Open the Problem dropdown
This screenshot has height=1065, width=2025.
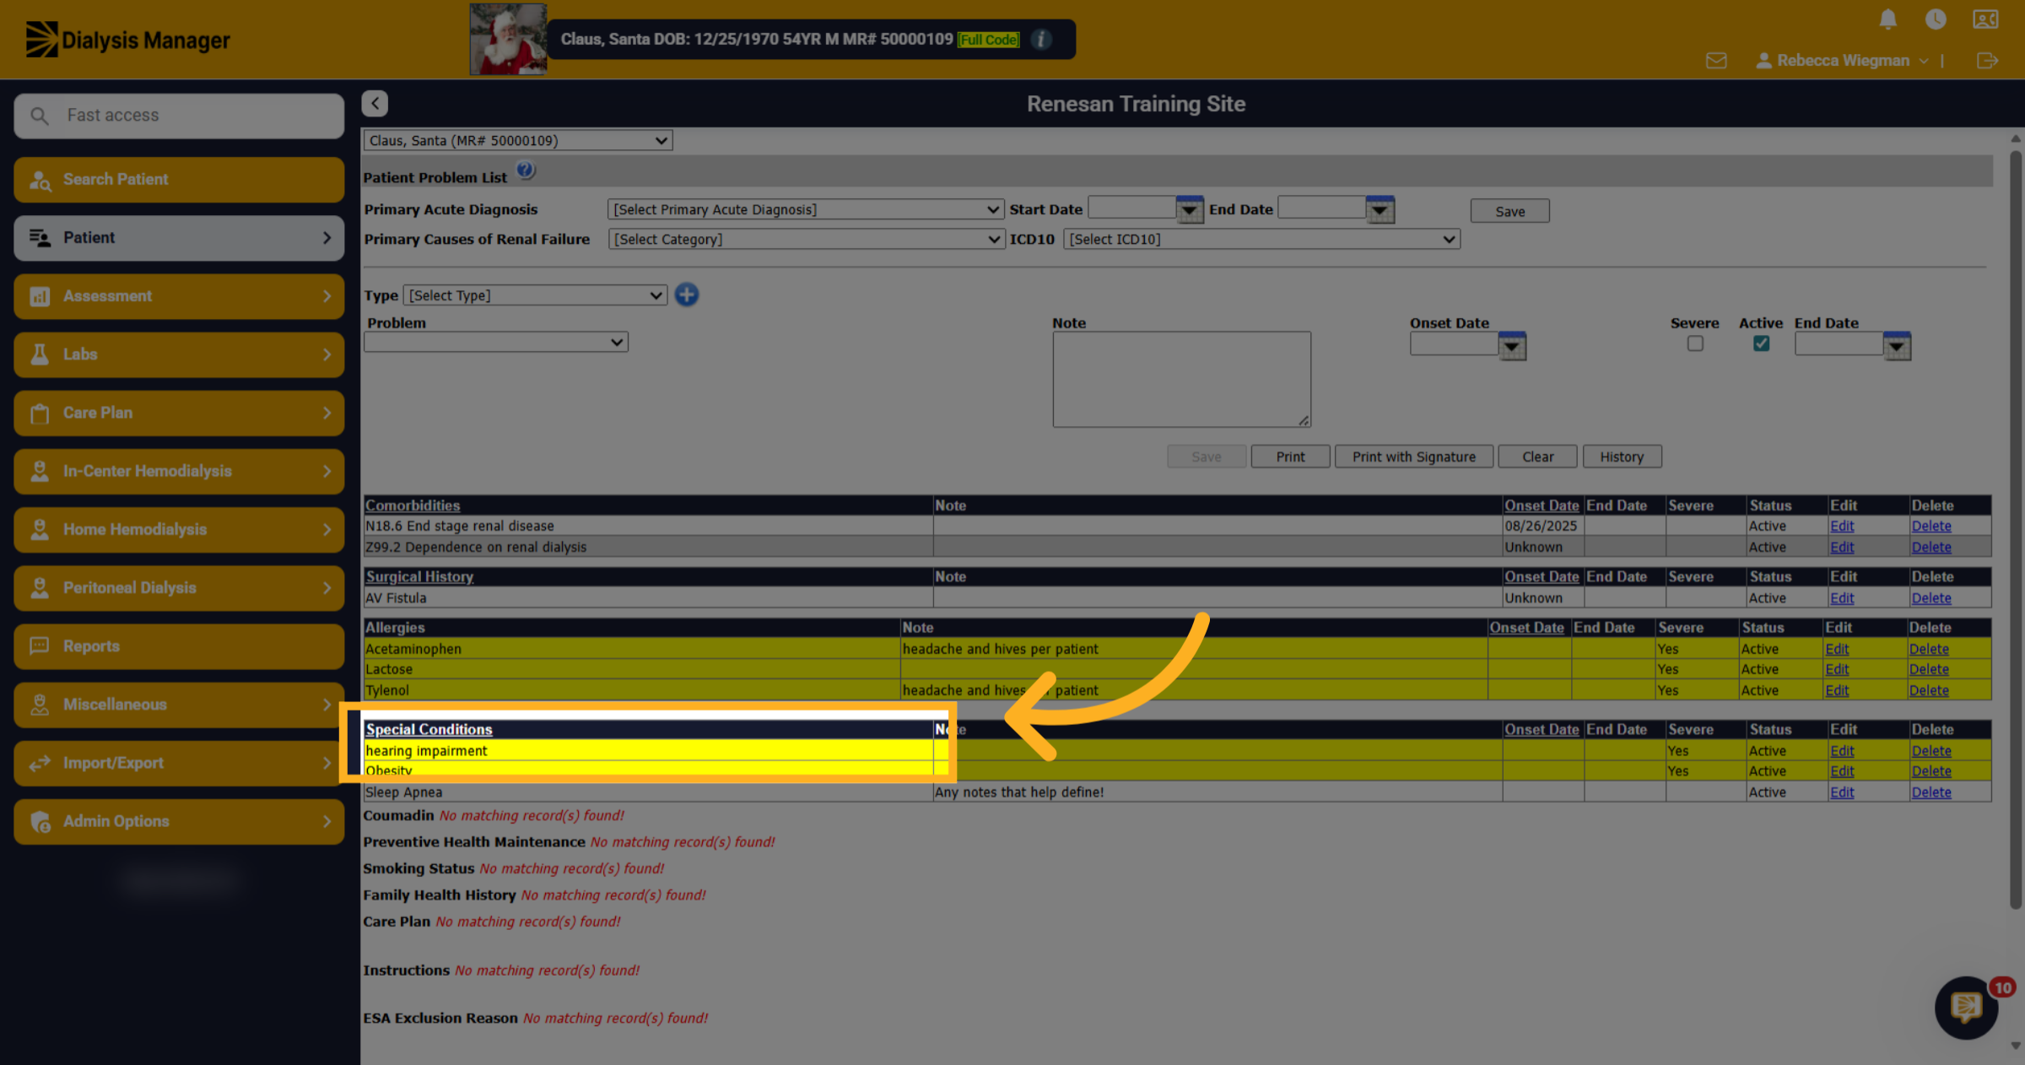(496, 342)
